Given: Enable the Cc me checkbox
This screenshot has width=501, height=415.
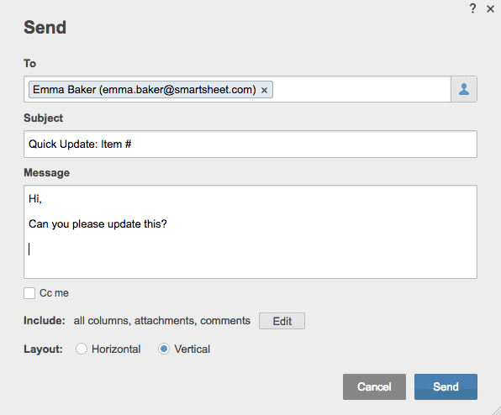Looking at the screenshot, I should click(29, 293).
